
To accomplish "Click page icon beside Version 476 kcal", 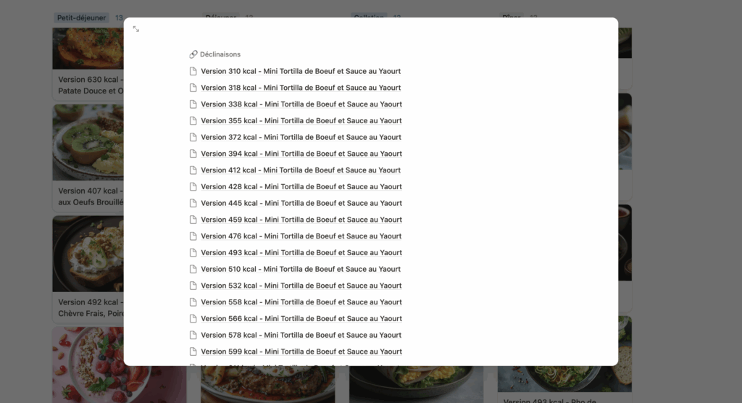I will (x=193, y=236).
